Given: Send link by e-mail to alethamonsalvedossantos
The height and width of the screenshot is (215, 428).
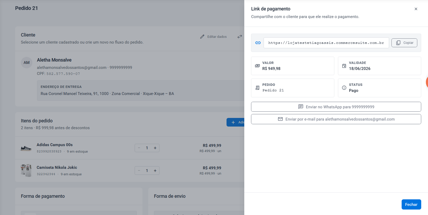Looking at the screenshot, I should coord(336,119).
